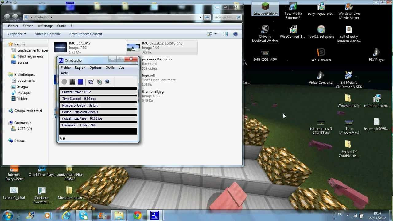
Task: Select TotalMedia Extreme 2 desktop icon
Action: coord(293,11)
